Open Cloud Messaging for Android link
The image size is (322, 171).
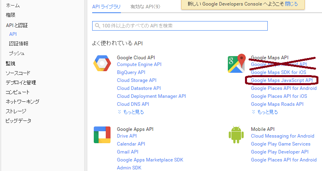(x=282, y=136)
